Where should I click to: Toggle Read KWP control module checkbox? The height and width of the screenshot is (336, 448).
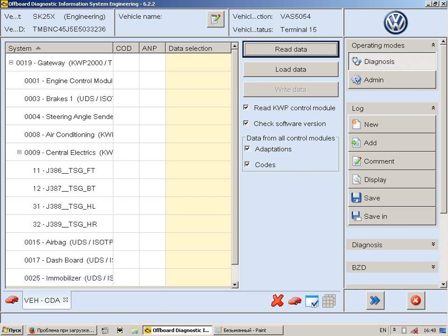pyautogui.click(x=246, y=107)
